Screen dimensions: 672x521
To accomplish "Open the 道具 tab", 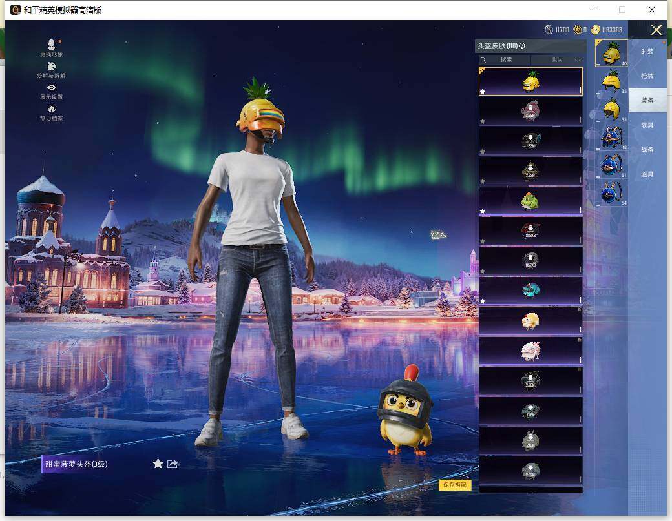I will (x=647, y=174).
